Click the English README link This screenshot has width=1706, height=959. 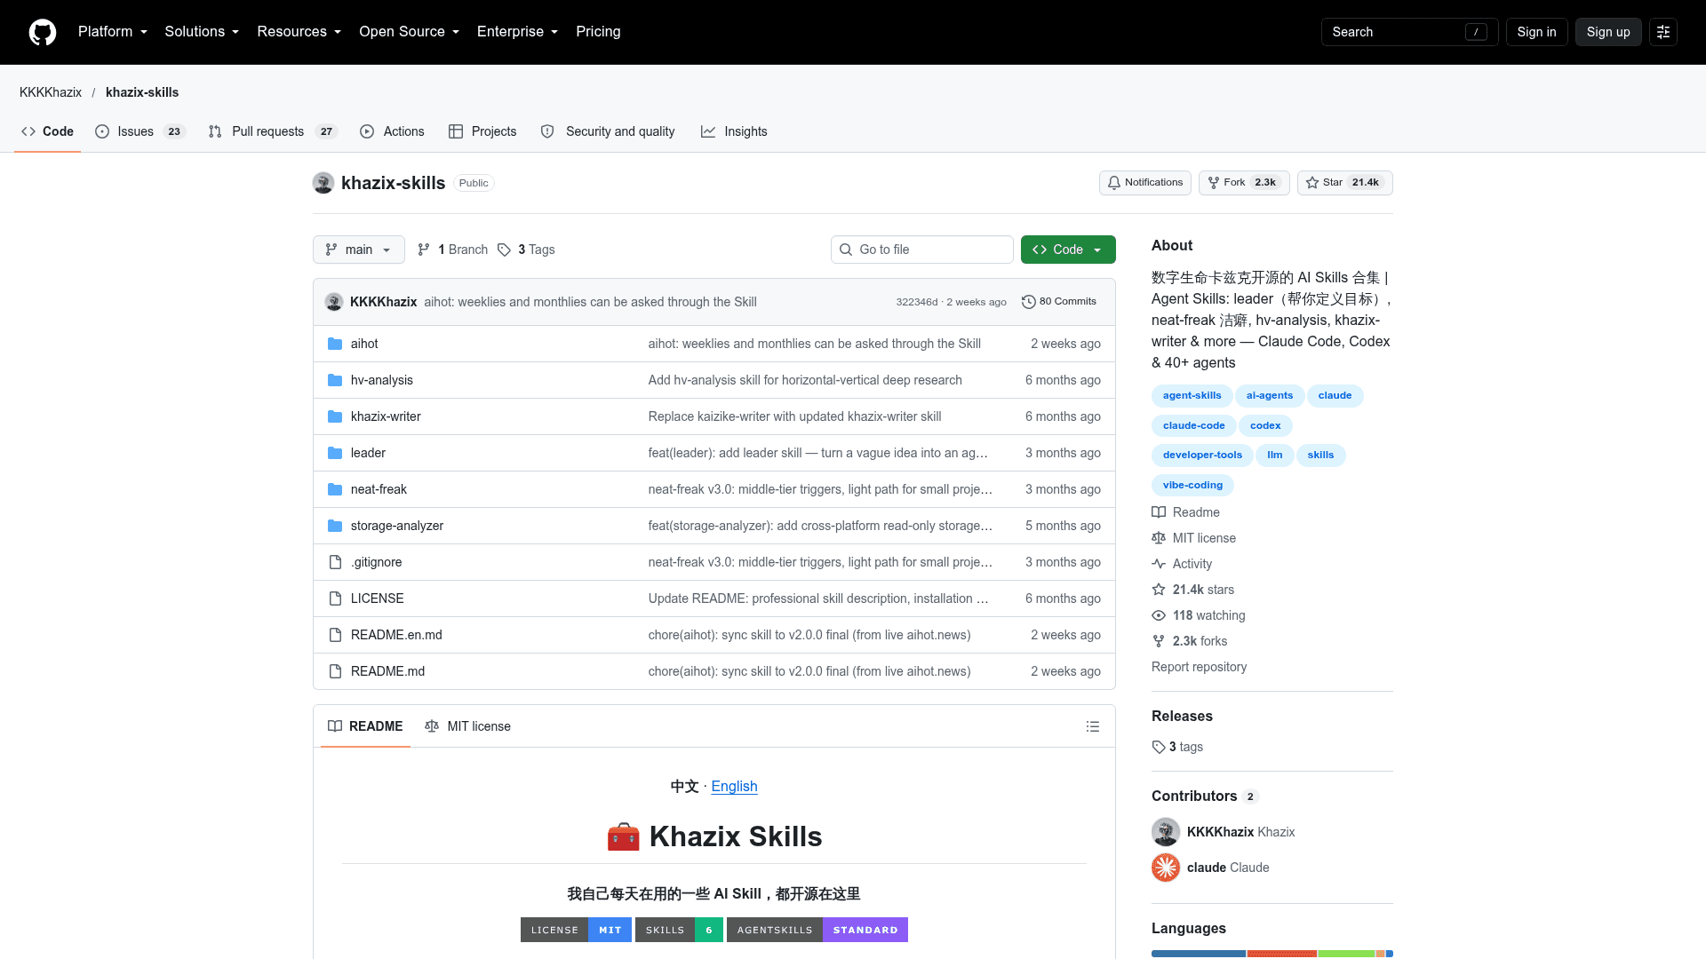734,787
